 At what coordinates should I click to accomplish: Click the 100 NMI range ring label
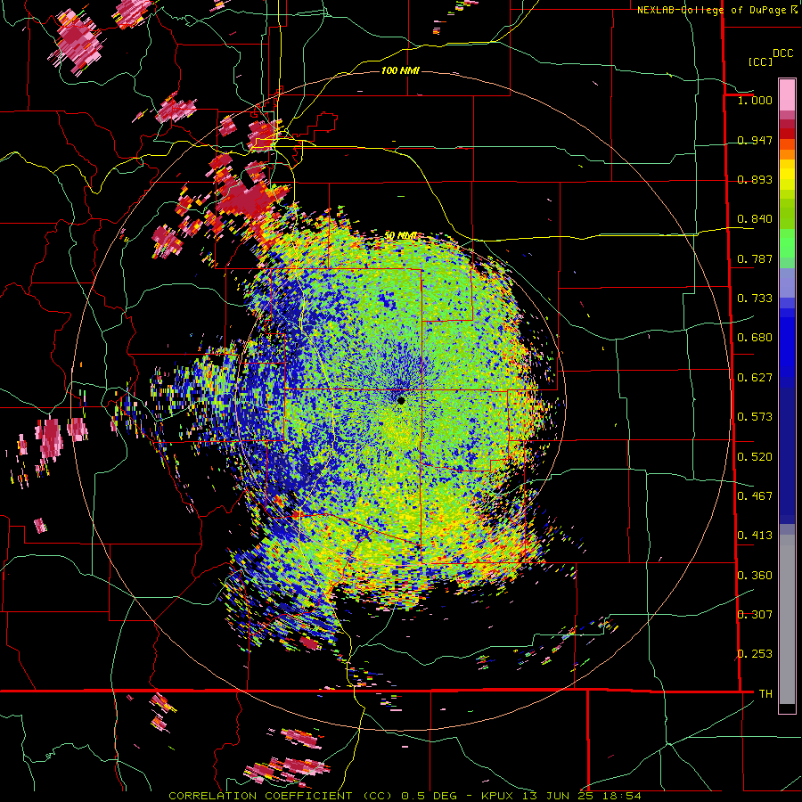tap(400, 70)
